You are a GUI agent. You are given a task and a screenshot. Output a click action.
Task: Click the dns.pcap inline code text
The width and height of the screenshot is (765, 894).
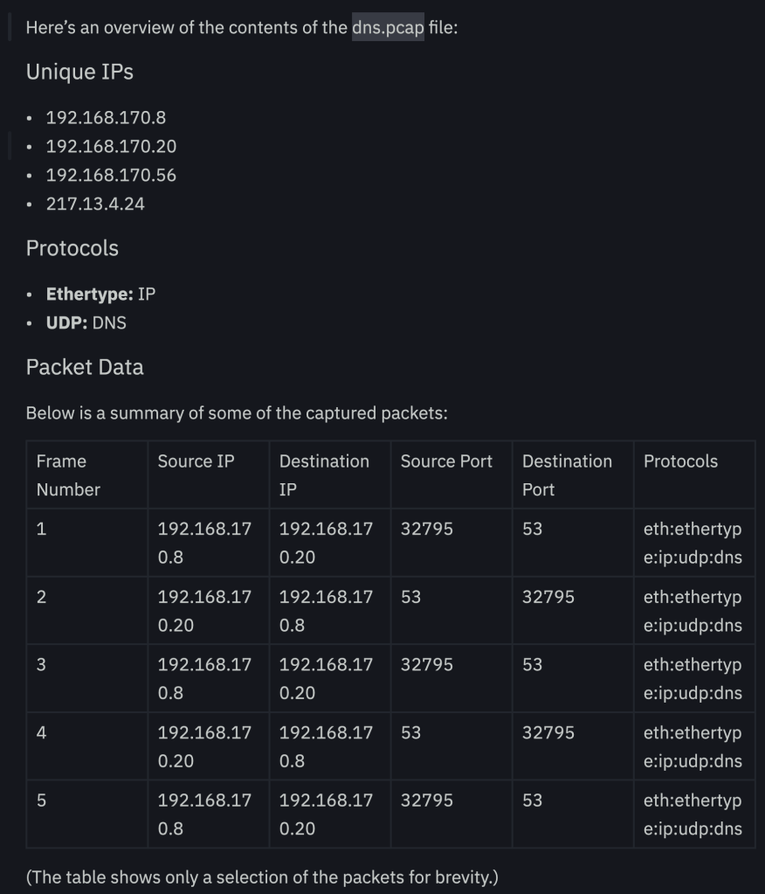388,27
